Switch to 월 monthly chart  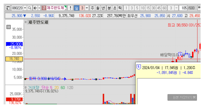(98, 8)
